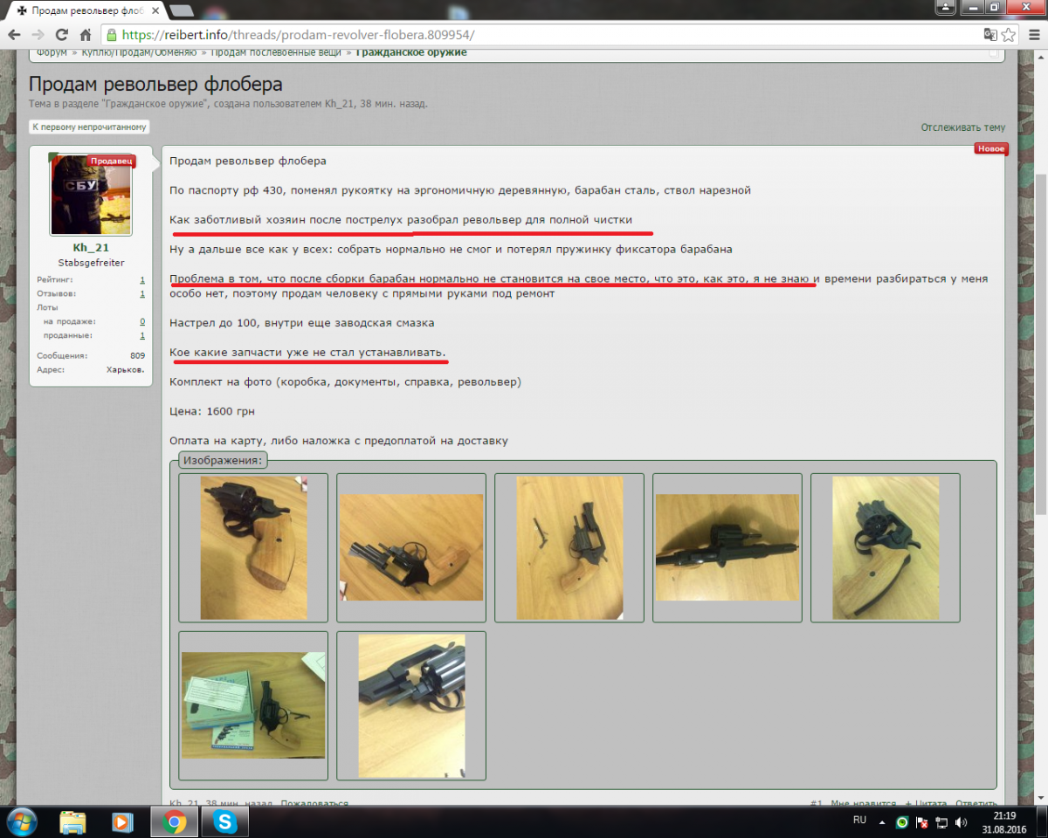Click the translate page icon
This screenshot has width=1048, height=838.
coord(989,36)
